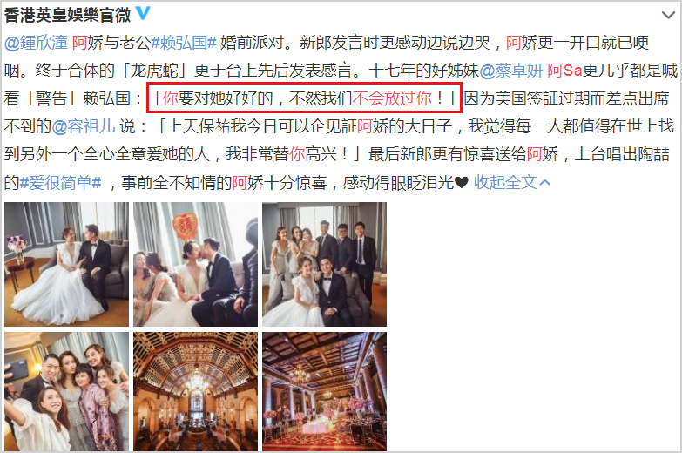The image size is (682, 453).
Task: Collapse post with 收起全文 link
Action: point(505,182)
